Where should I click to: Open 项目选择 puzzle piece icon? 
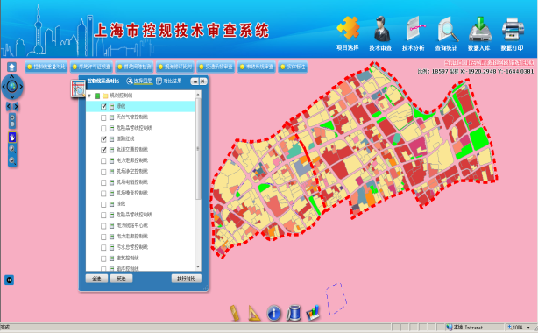[x=348, y=28]
